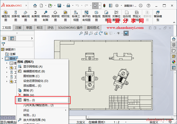This screenshot has width=177, height=124.
Task: Switch to the 图纸格式 tab
Action: click(x=93, y=28)
